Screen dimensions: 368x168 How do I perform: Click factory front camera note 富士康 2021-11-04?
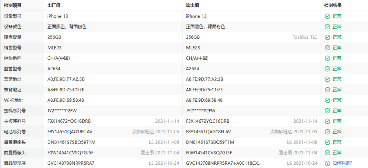click(160, 153)
